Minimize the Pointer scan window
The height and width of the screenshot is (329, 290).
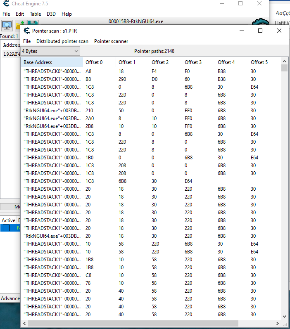(x=242, y=31)
